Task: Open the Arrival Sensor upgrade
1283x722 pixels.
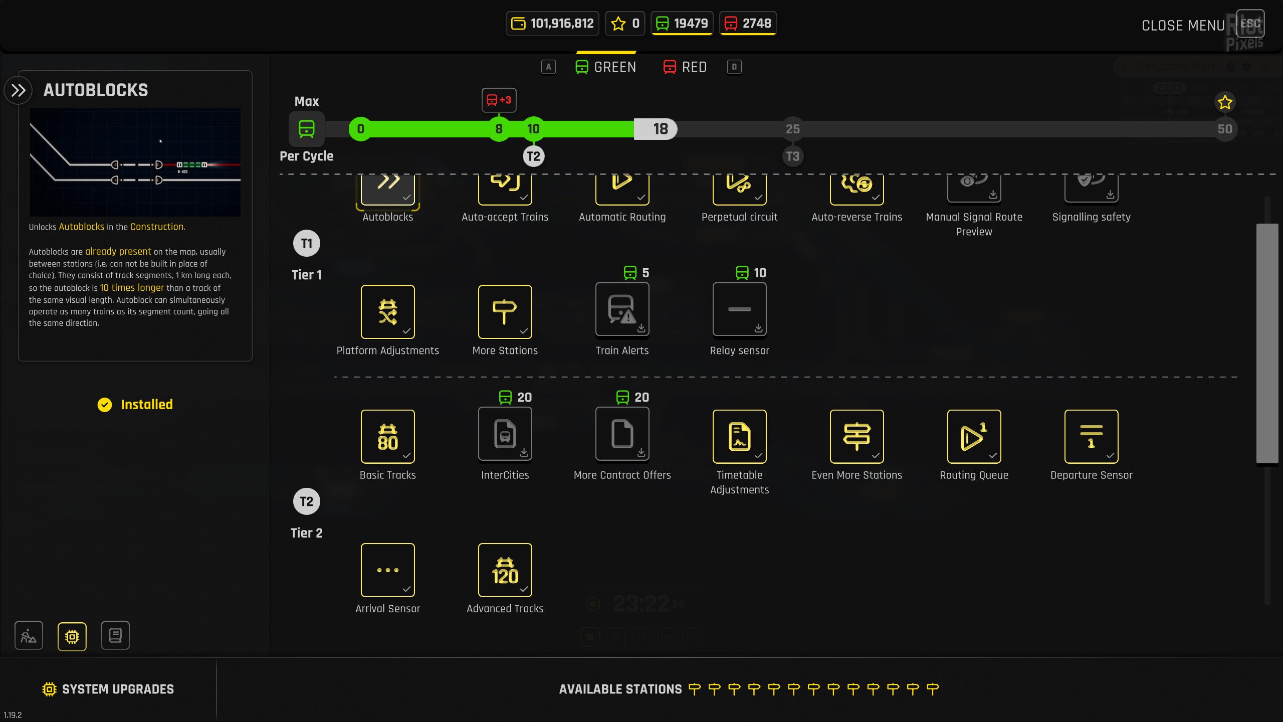Action: [388, 570]
